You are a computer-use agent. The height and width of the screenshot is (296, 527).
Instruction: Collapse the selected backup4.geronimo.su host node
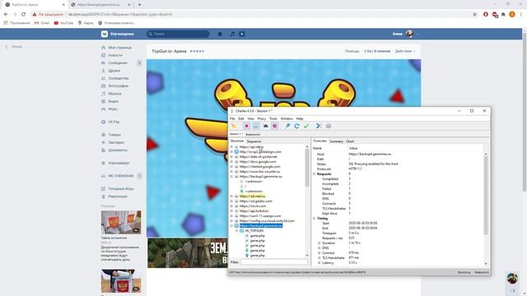coord(231,226)
